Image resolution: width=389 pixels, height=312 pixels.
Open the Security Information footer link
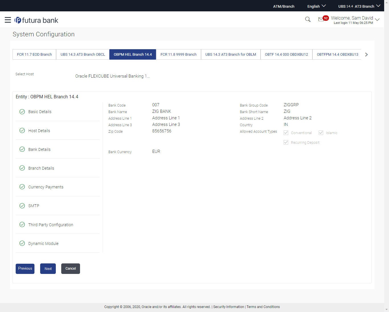pos(228,307)
